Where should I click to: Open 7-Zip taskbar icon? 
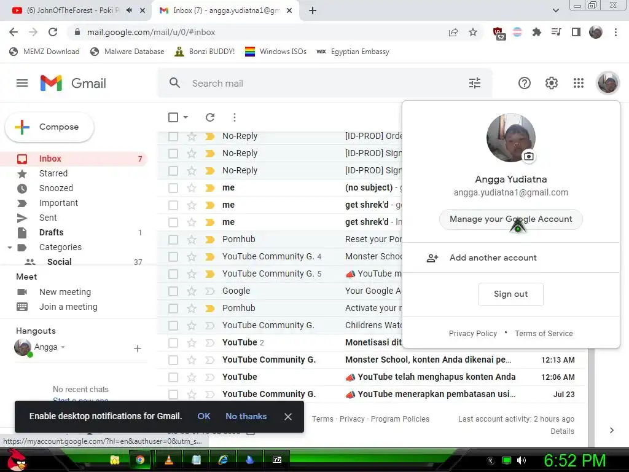click(277, 460)
